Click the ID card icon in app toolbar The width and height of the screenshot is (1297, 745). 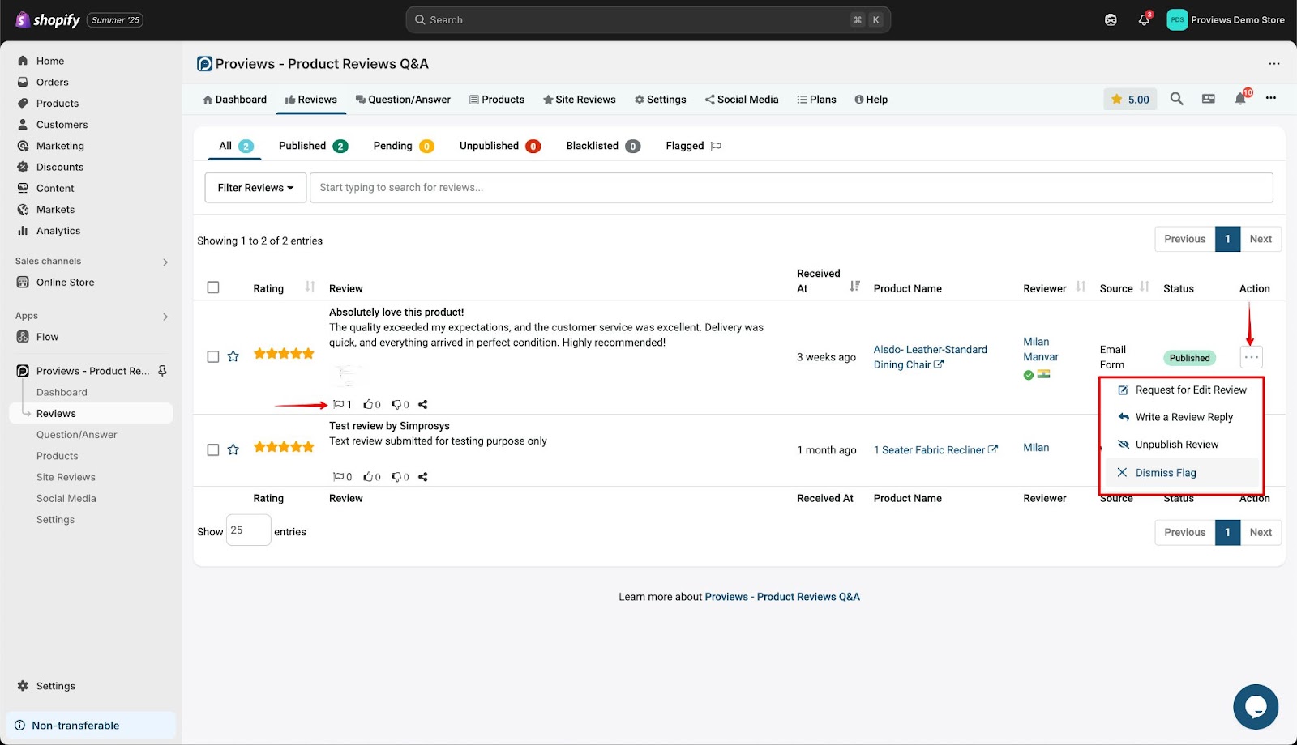pos(1209,99)
